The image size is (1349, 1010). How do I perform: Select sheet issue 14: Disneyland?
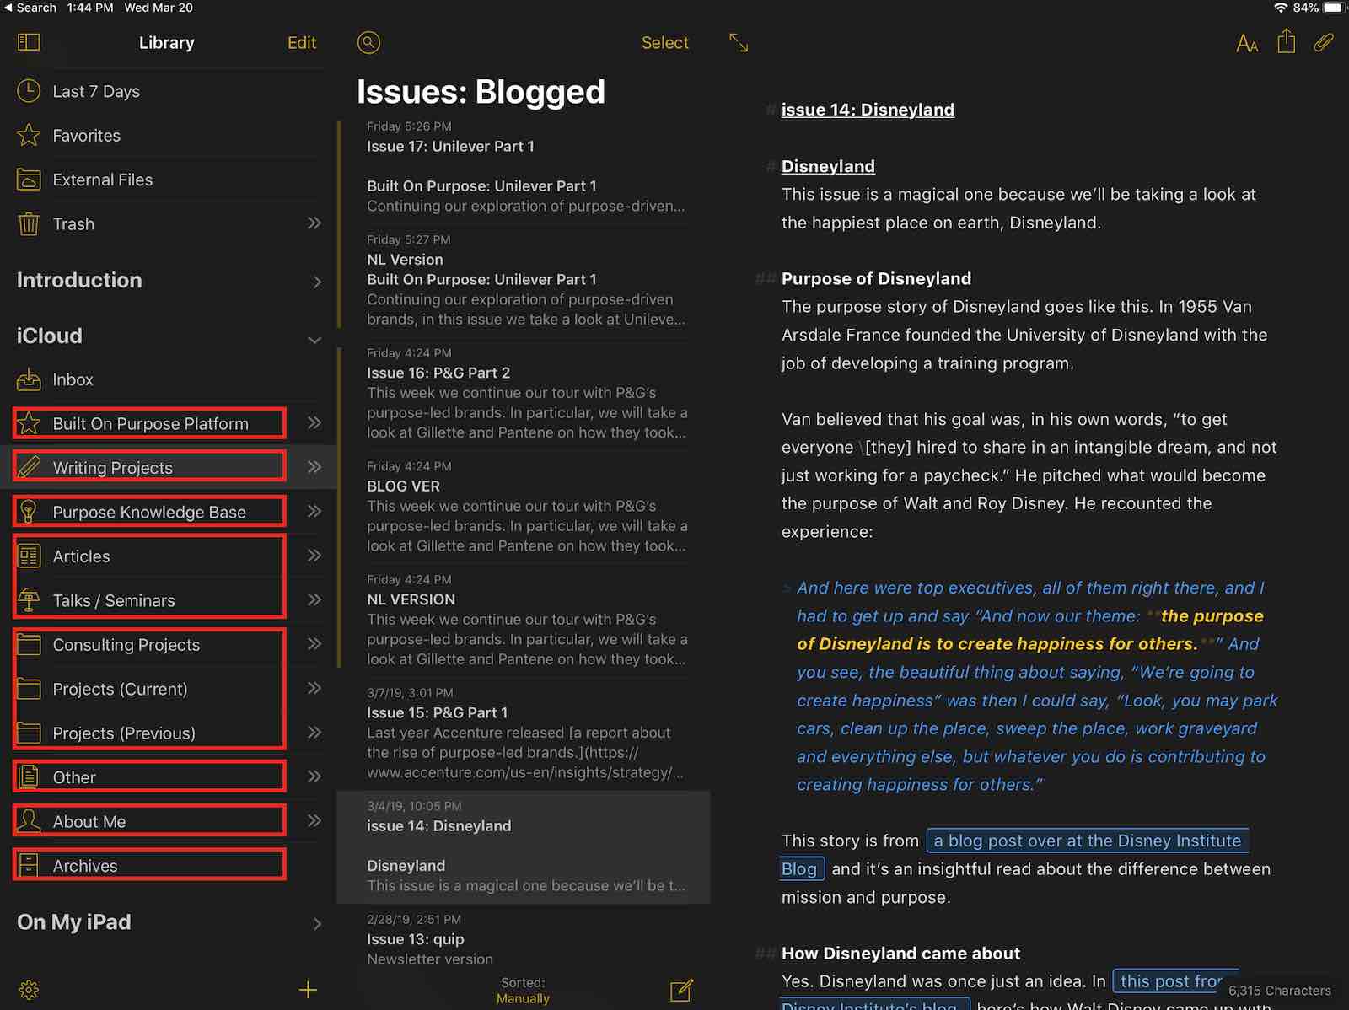click(523, 846)
